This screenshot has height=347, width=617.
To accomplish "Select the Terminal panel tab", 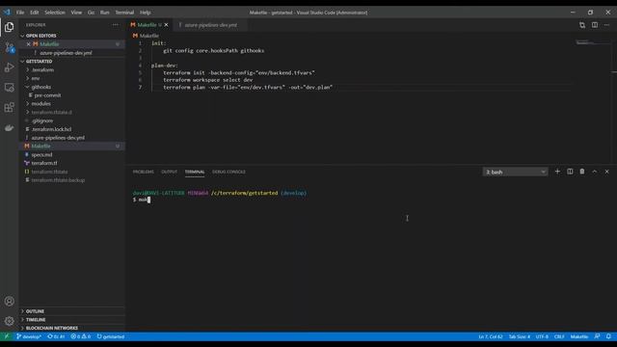I will coord(195,172).
